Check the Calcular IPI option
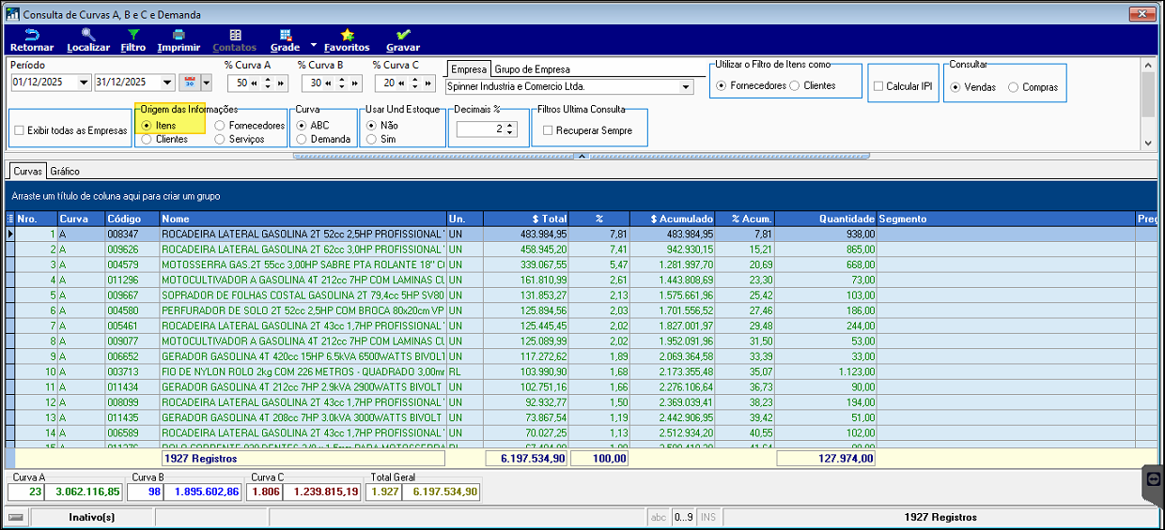Image resolution: width=1165 pixels, height=530 pixels. pos(878,86)
